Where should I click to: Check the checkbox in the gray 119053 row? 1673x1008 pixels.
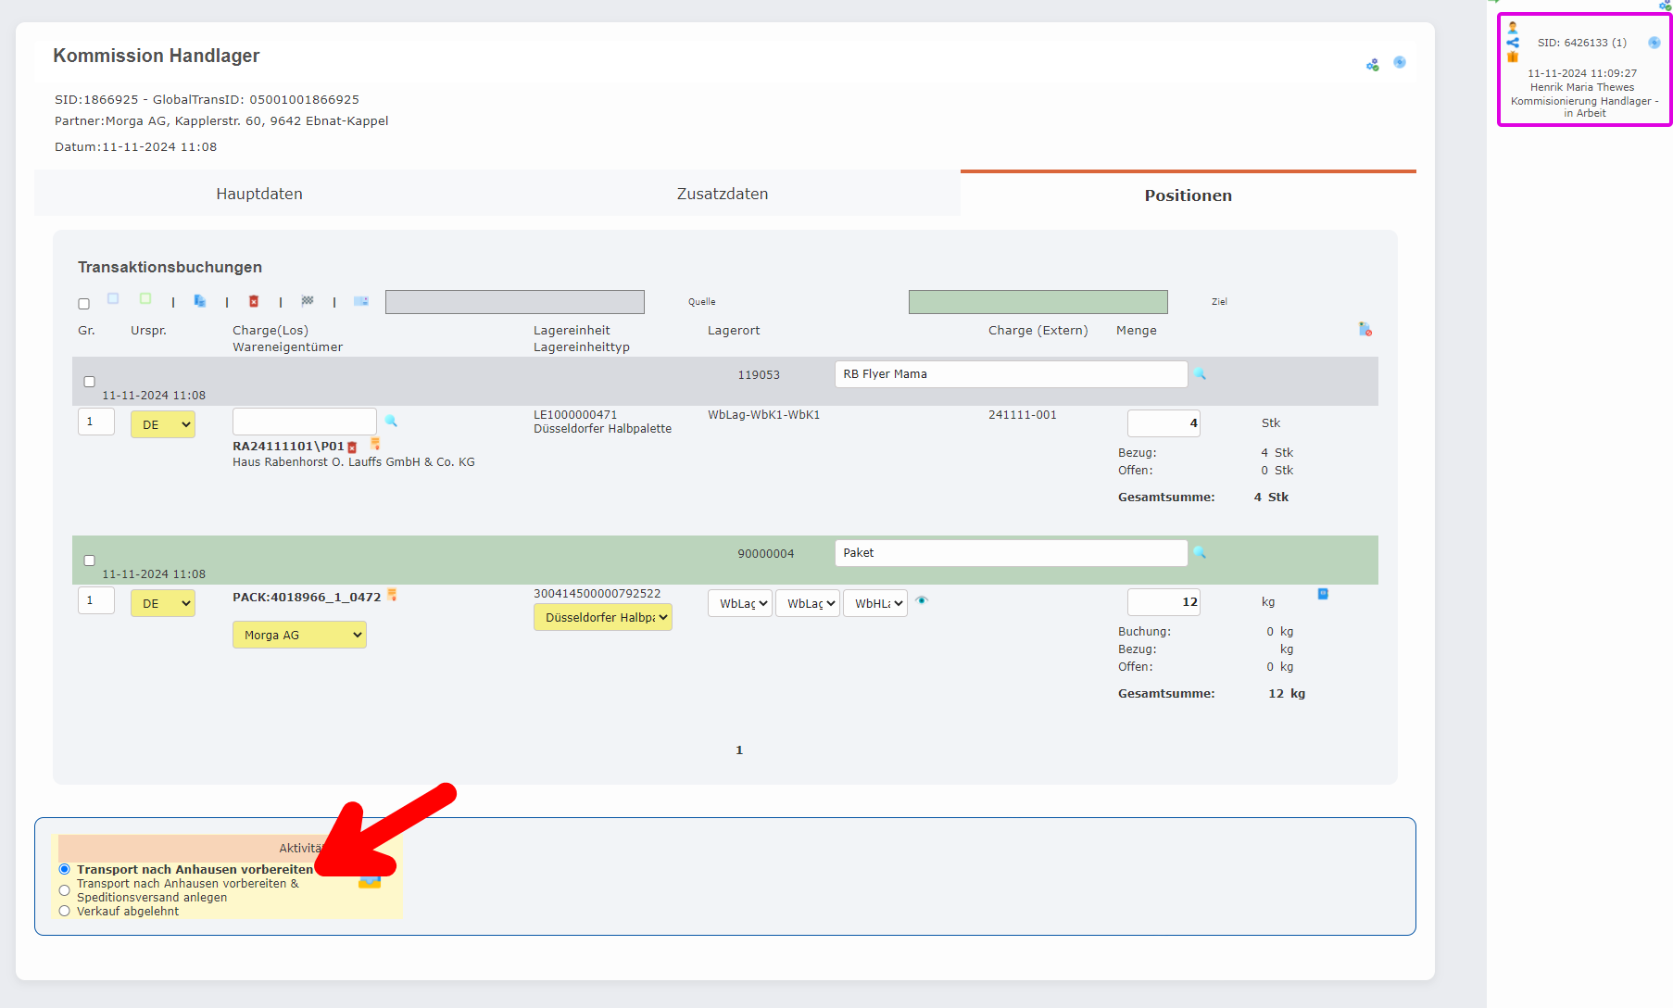coord(89,381)
